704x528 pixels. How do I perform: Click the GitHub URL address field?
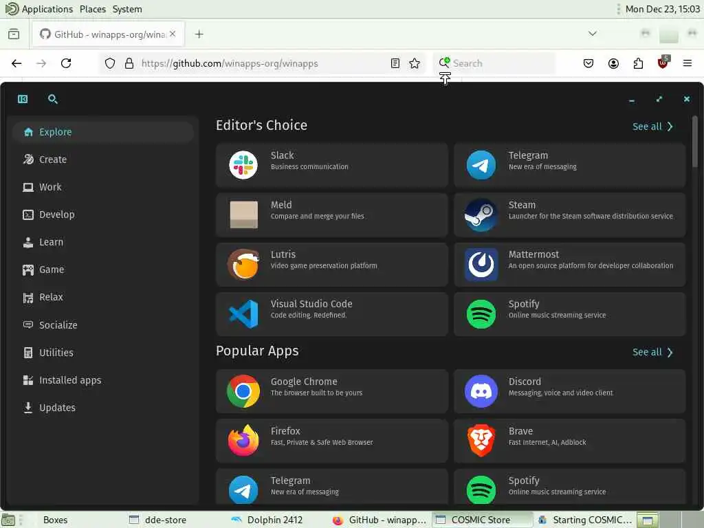[261, 63]
